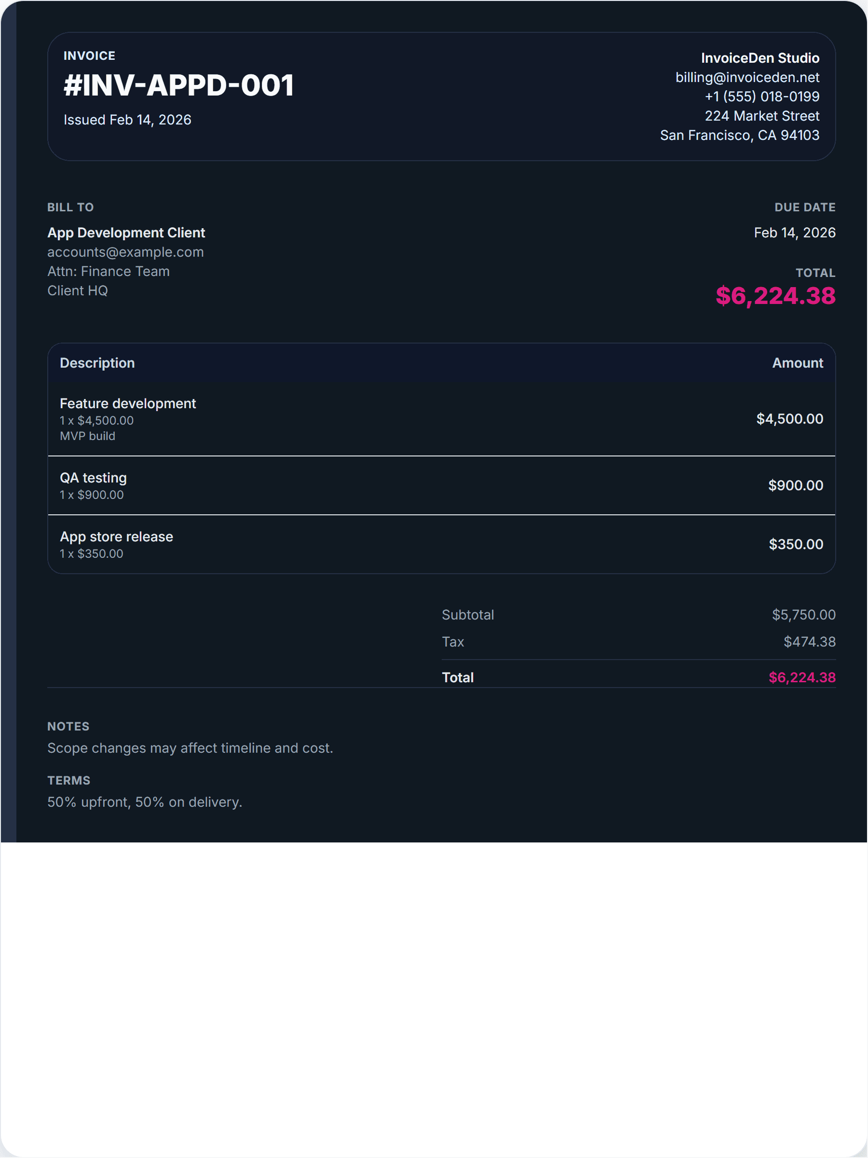Click the billing@invoiceden.net email address
The height and width of the screenshot is (1158, 868).
tap(746, 78)
